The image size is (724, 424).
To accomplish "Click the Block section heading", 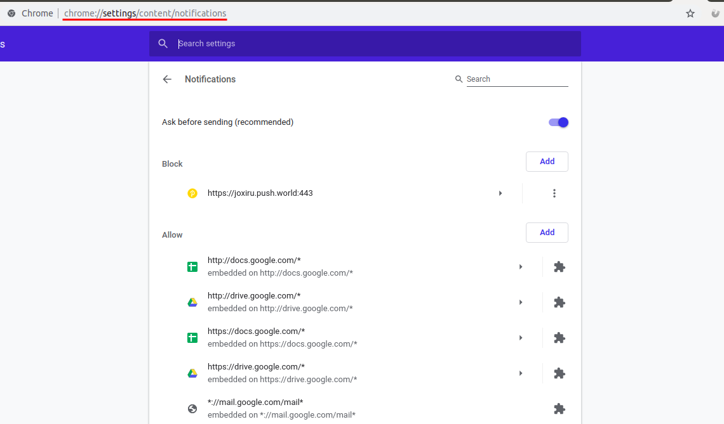I will click(x=172, y=164).
